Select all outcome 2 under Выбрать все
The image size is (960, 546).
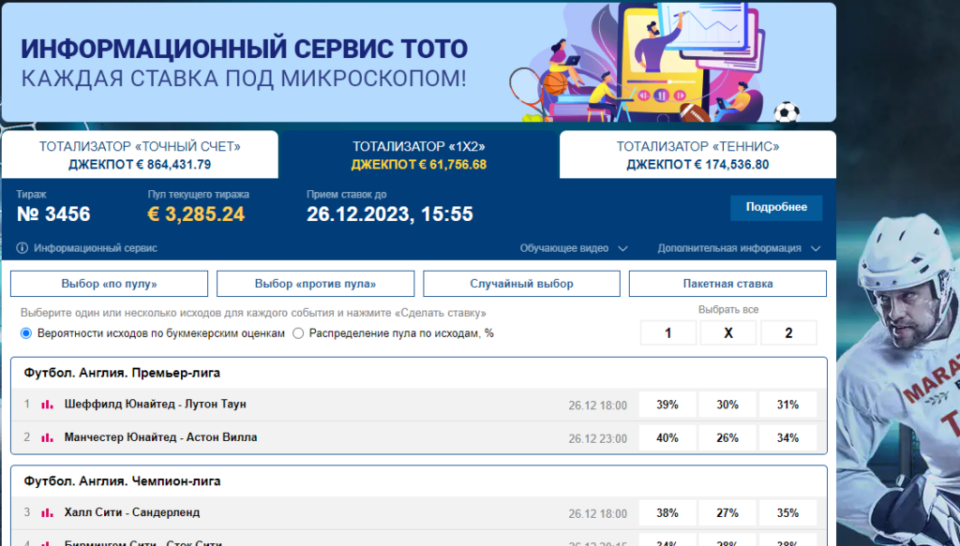(x=788, y=333)
